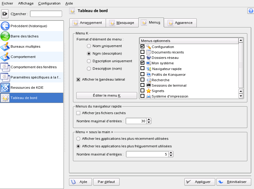Click the Navigateur rapide lightning icon

click(149, 69)
